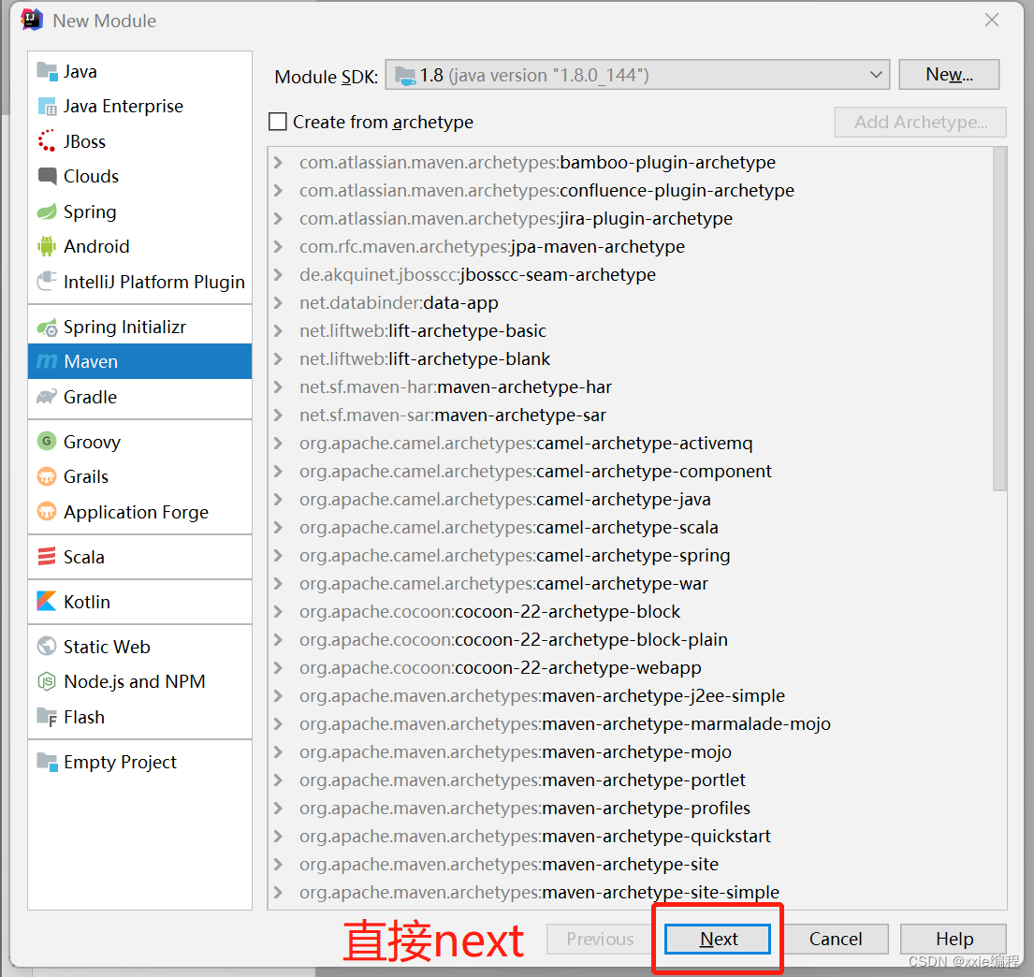Select camel-archetype-activemq row
This screenshot has height=977, width=1034.
[631, 443]
